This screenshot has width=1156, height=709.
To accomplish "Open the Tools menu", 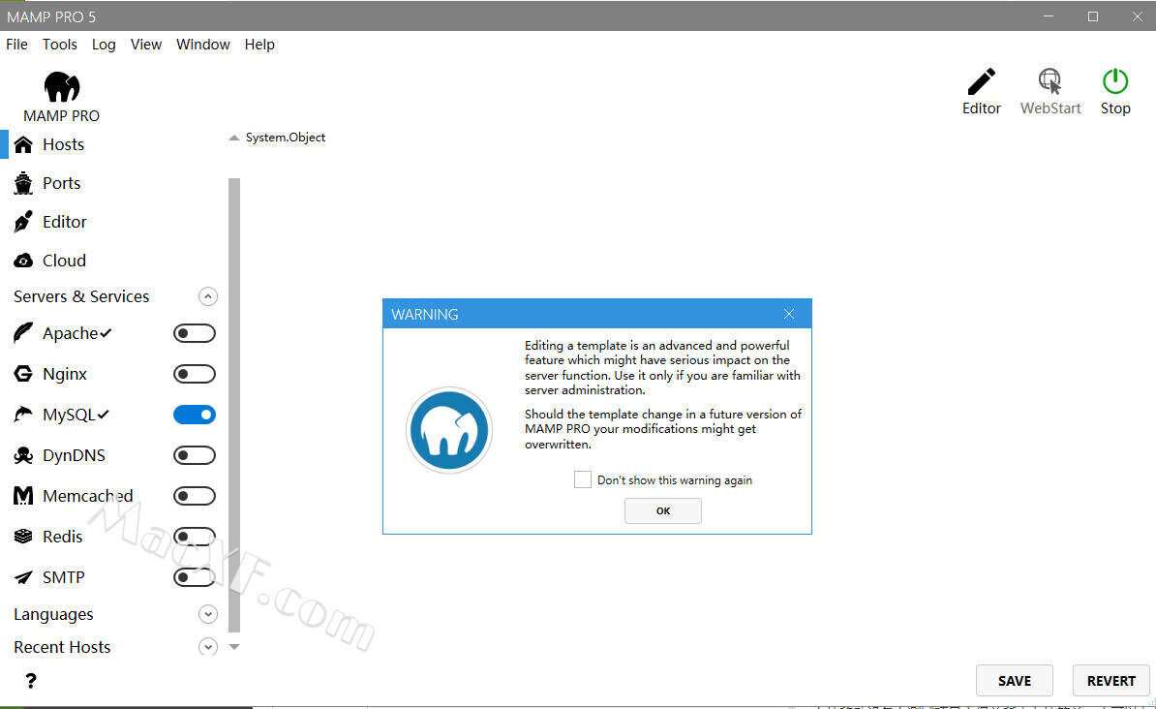I will [59, 45].
